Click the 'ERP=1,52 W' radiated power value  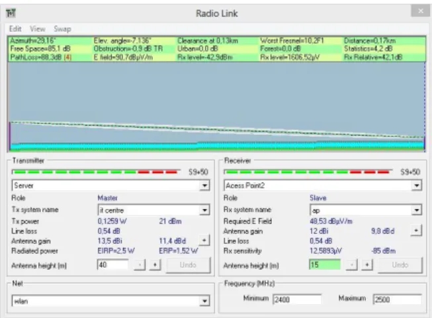(178, 251)
